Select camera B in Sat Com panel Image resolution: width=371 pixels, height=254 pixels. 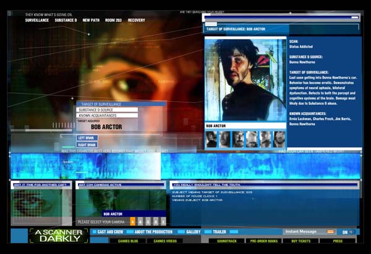pyautogui.click(x=140, y=222)
